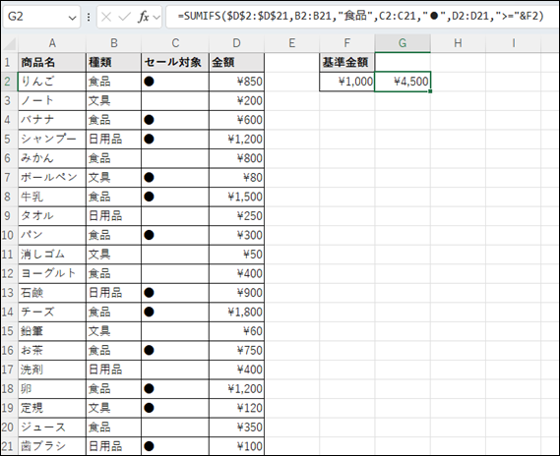Click the ヨーグルト cell
Viewport: 560px width, 456px height.
[52, 274]
